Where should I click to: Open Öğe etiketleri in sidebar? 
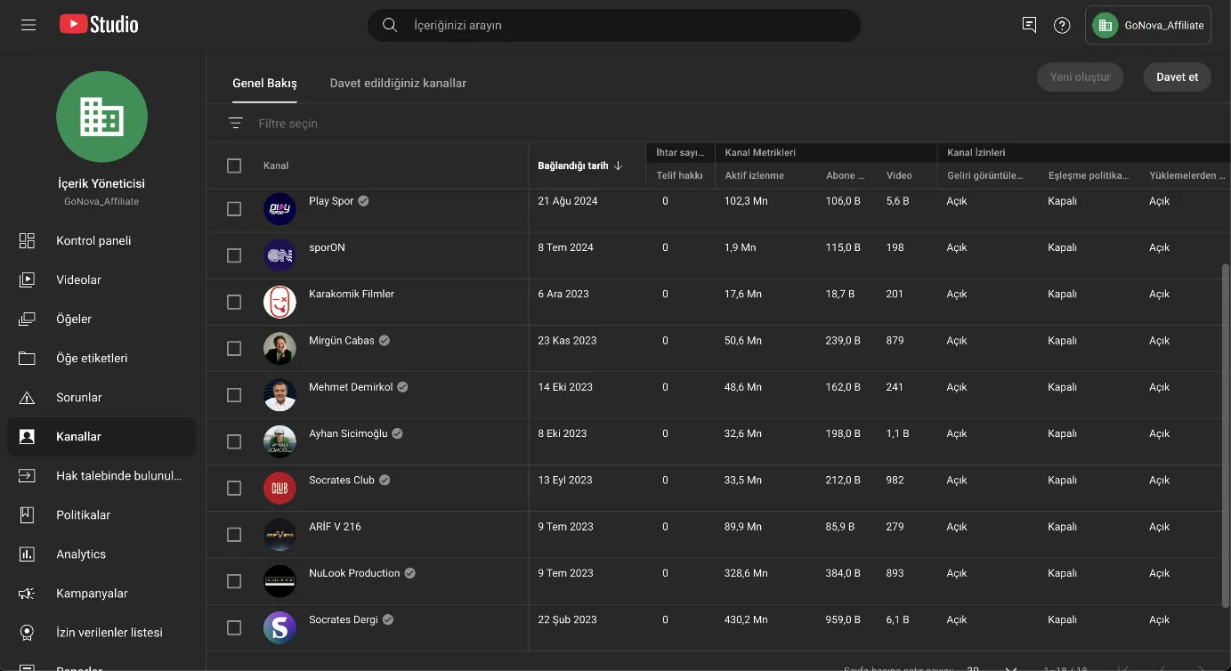101,358
